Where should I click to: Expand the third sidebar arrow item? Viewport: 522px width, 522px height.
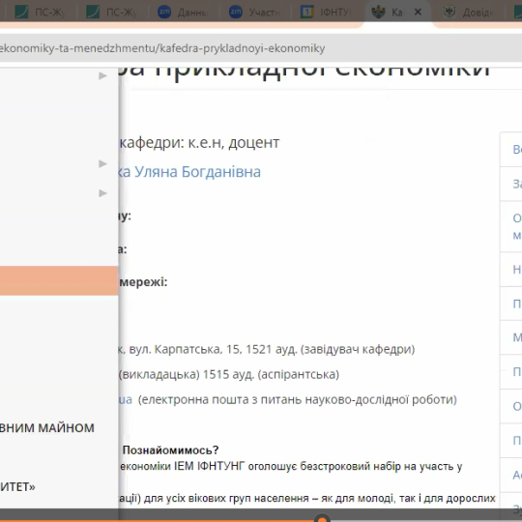pyautogui.click(x=102, y=193)
